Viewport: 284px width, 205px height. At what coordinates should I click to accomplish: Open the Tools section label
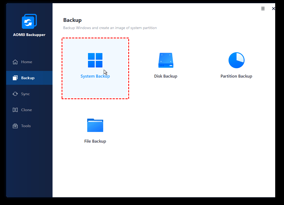pyautogui.click(x=26, y=126)
